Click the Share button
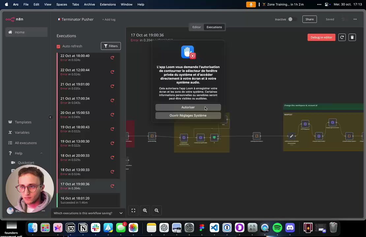Image resolution: width=366 pixels, height=237 pixels. (310, 19)
